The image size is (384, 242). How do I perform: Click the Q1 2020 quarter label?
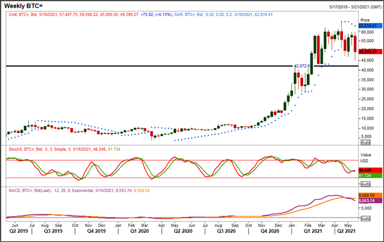139,231
